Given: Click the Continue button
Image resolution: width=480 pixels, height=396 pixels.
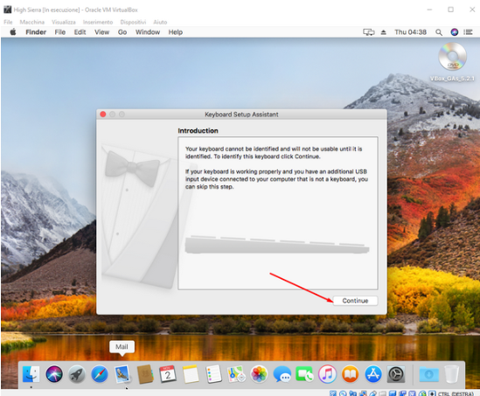Looking at the screenshot, I should coord(355,301).
